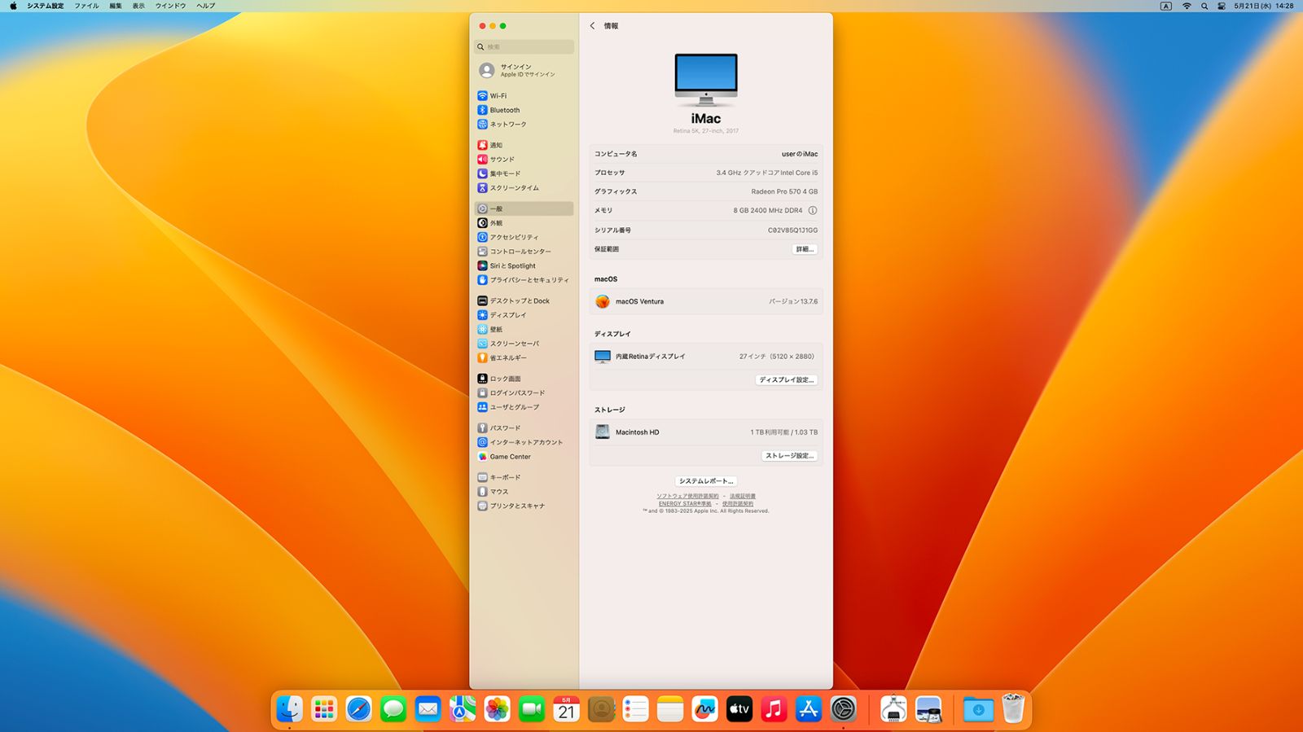Open 壁紙 settings
The width and height of the screenshot is (1303, 732).
pos(524,330)
